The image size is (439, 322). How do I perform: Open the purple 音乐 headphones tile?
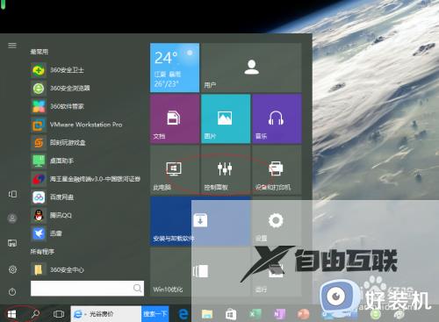[277, 118]
